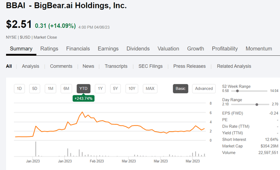
Task: Click the day low value 2.10
Action: click(x=225, y=104)
